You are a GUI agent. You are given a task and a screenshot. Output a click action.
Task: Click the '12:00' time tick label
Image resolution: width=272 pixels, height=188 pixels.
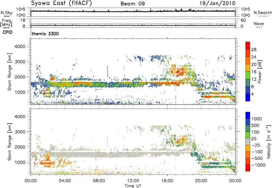point(133,181)
